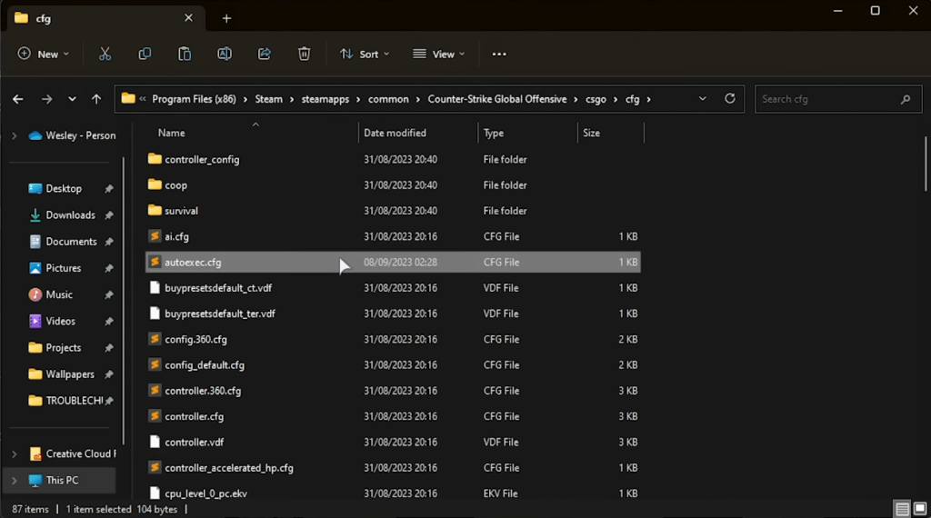The width and height of the screenshot is (931, 518).
Task: Click the chevron after cfg in path
Action: click(648, 99)
